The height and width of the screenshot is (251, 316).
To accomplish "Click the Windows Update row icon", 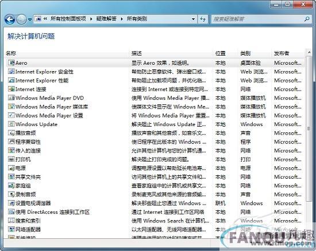I will (x=11, y=124).
